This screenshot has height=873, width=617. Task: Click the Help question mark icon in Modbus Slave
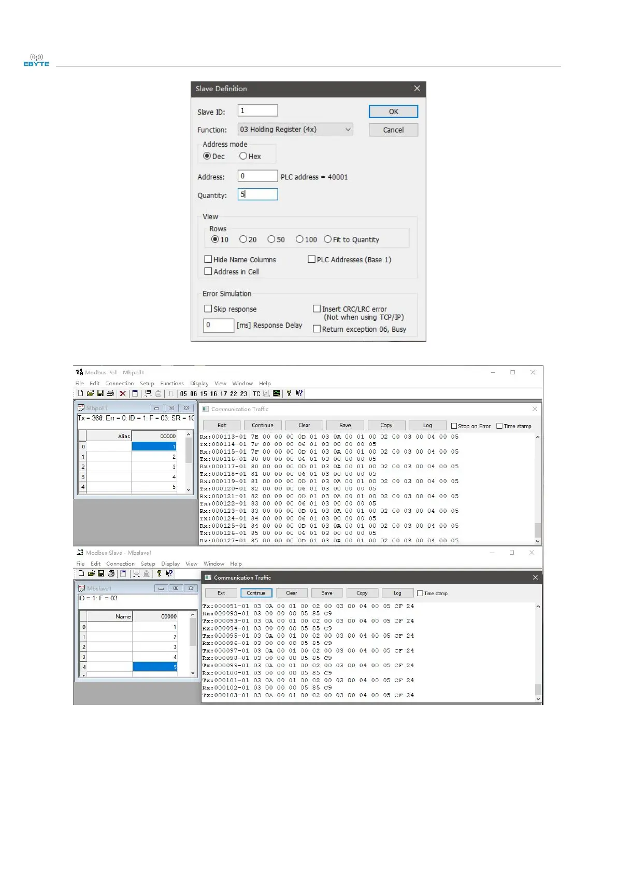click(x=159, y=573)
